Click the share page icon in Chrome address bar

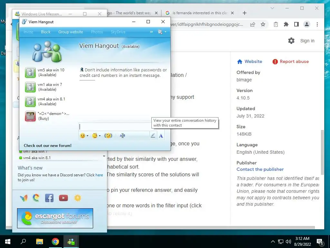point(253,24)
